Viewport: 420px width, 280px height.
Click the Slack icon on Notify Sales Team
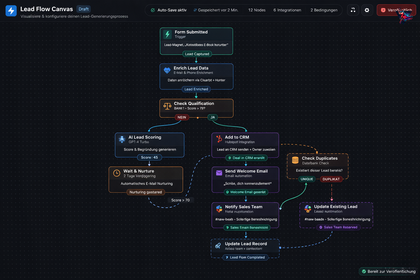[218, 209]
